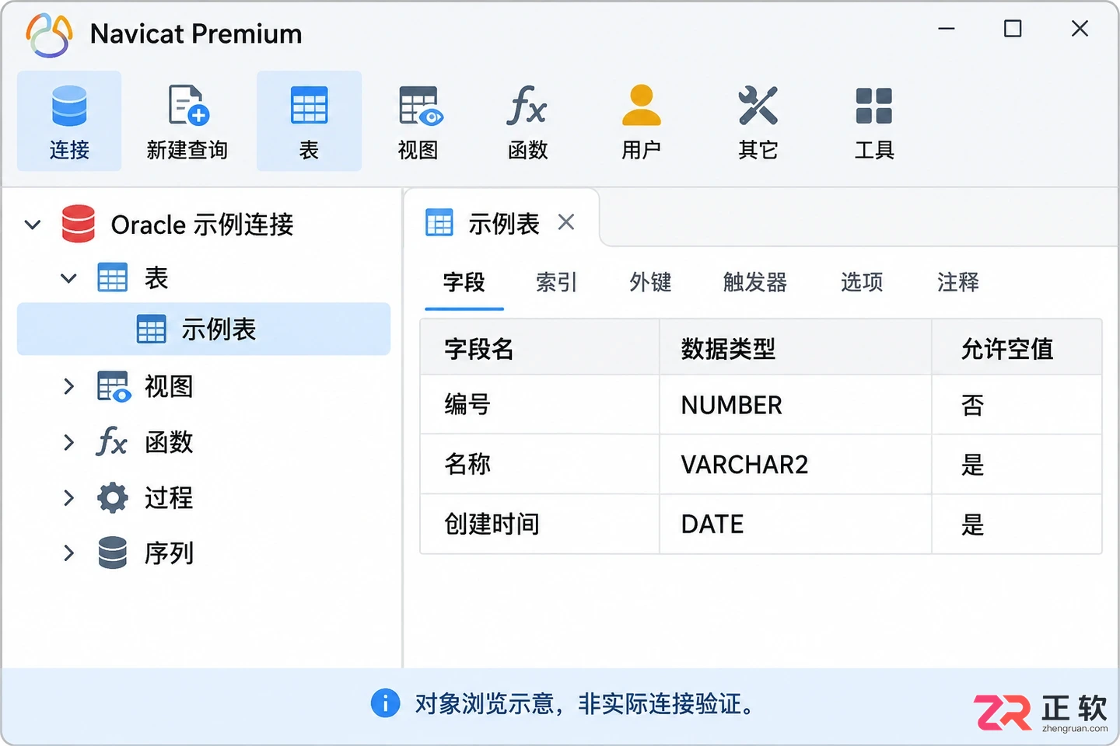Click the red Oracle database icon
The image size is (1120, 746).
79,224
